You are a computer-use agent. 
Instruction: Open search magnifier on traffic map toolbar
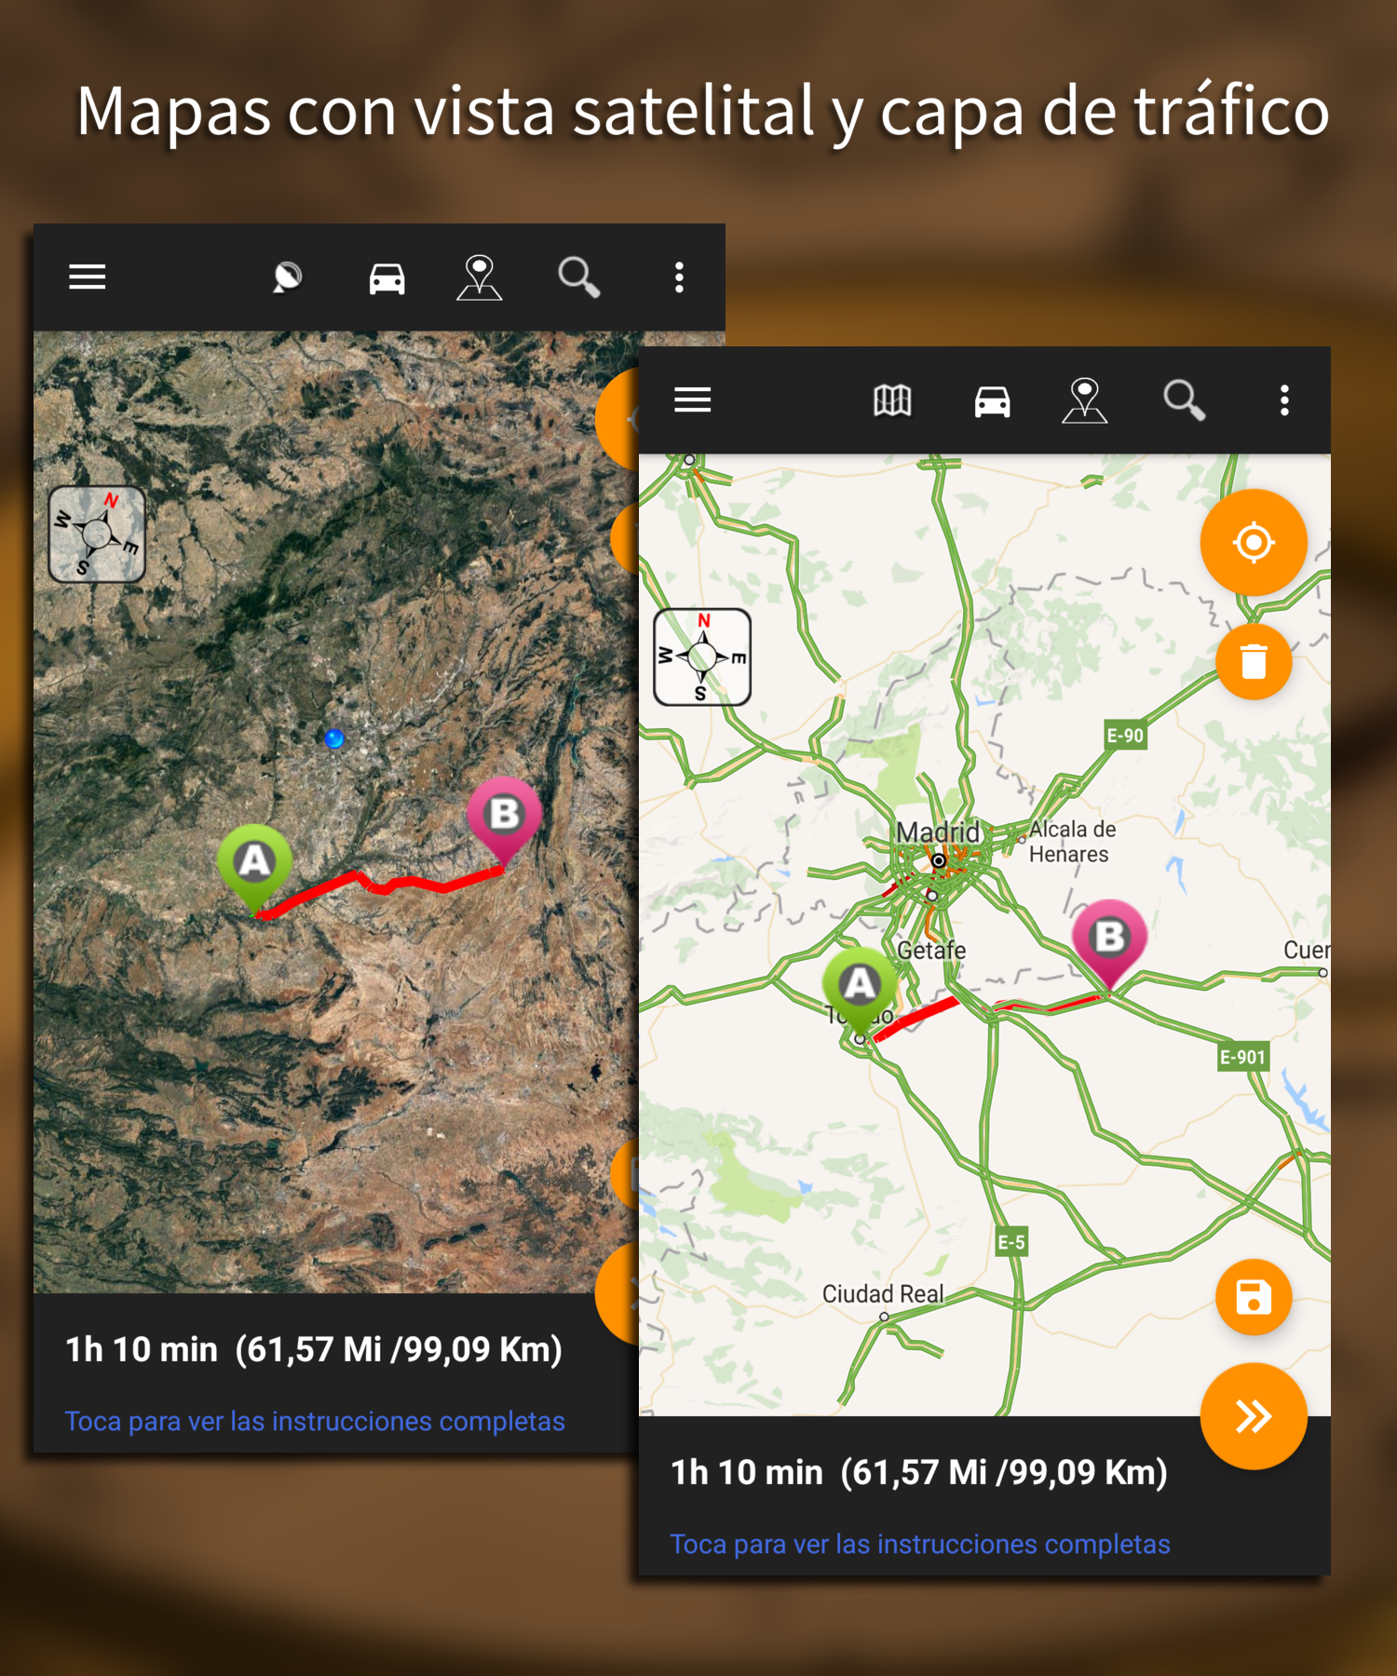coord(1184,400)
